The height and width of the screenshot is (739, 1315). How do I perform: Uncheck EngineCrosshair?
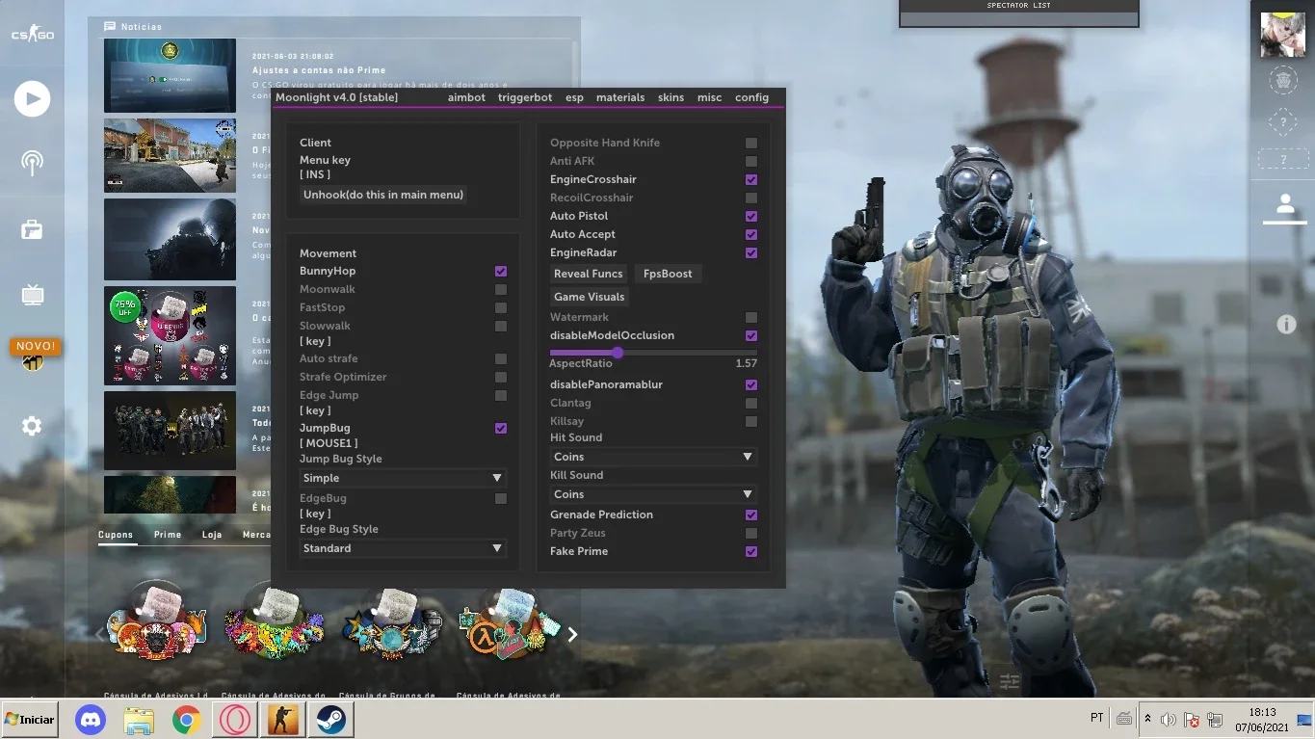(751, 180)
